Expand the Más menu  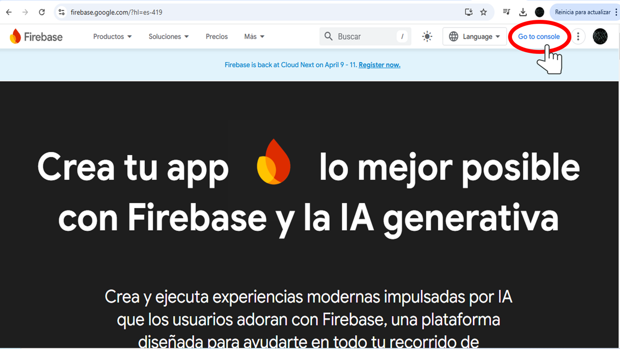pyautogui.click(x=254, y=36)
